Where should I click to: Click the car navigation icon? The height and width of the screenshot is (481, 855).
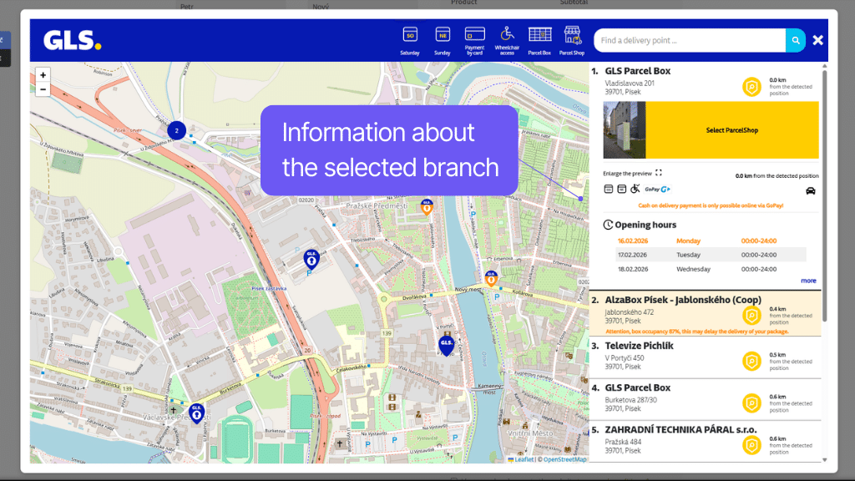pyautogui.click(x=811, y=190)
